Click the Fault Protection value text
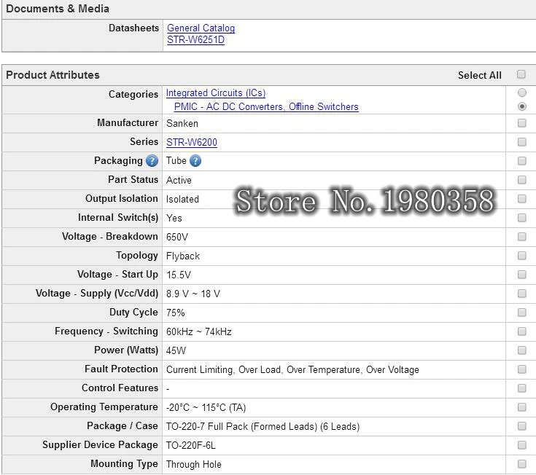Image resolution: width=536 pixels, height=475 pixels. point(292,370)
